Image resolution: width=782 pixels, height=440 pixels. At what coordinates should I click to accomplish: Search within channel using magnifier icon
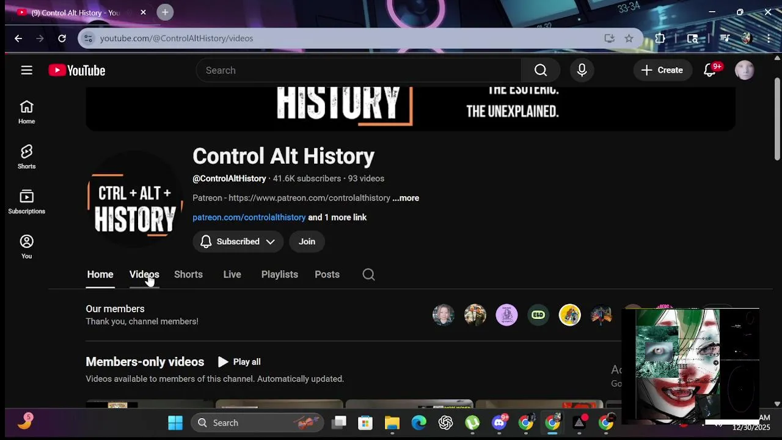[368, 274]
